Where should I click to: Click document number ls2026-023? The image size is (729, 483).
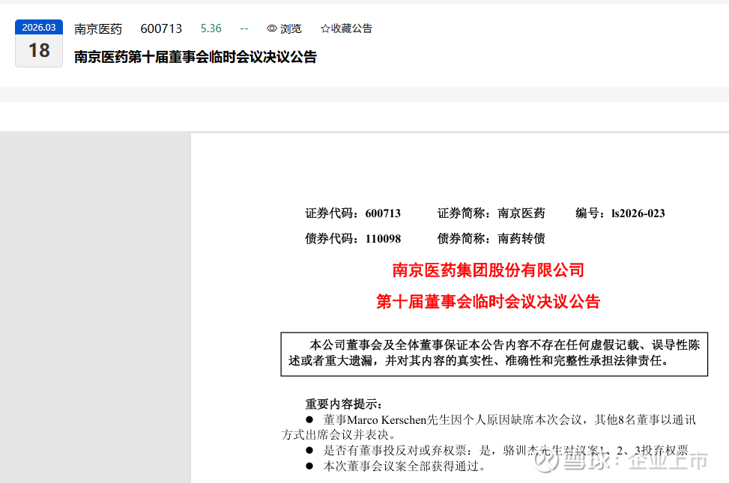pos(638,213)
